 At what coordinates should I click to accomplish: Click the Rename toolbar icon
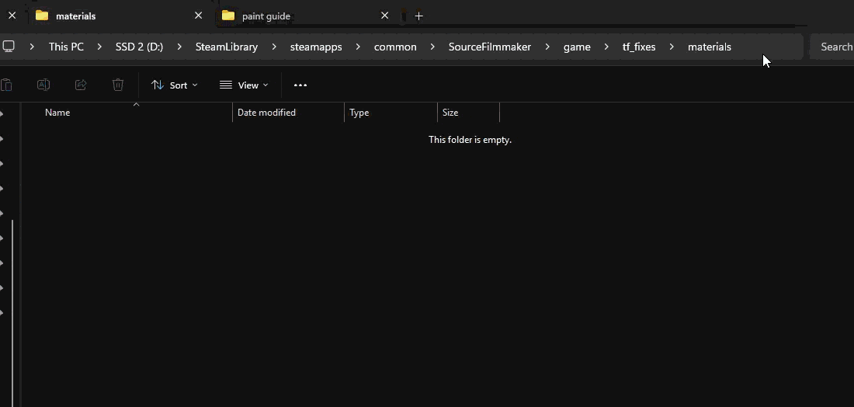(43, 85)
